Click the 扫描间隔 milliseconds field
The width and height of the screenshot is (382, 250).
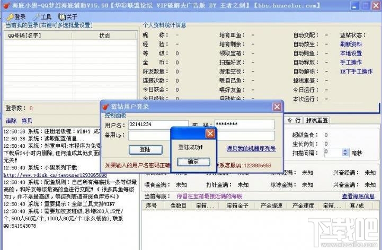[333, 153]
